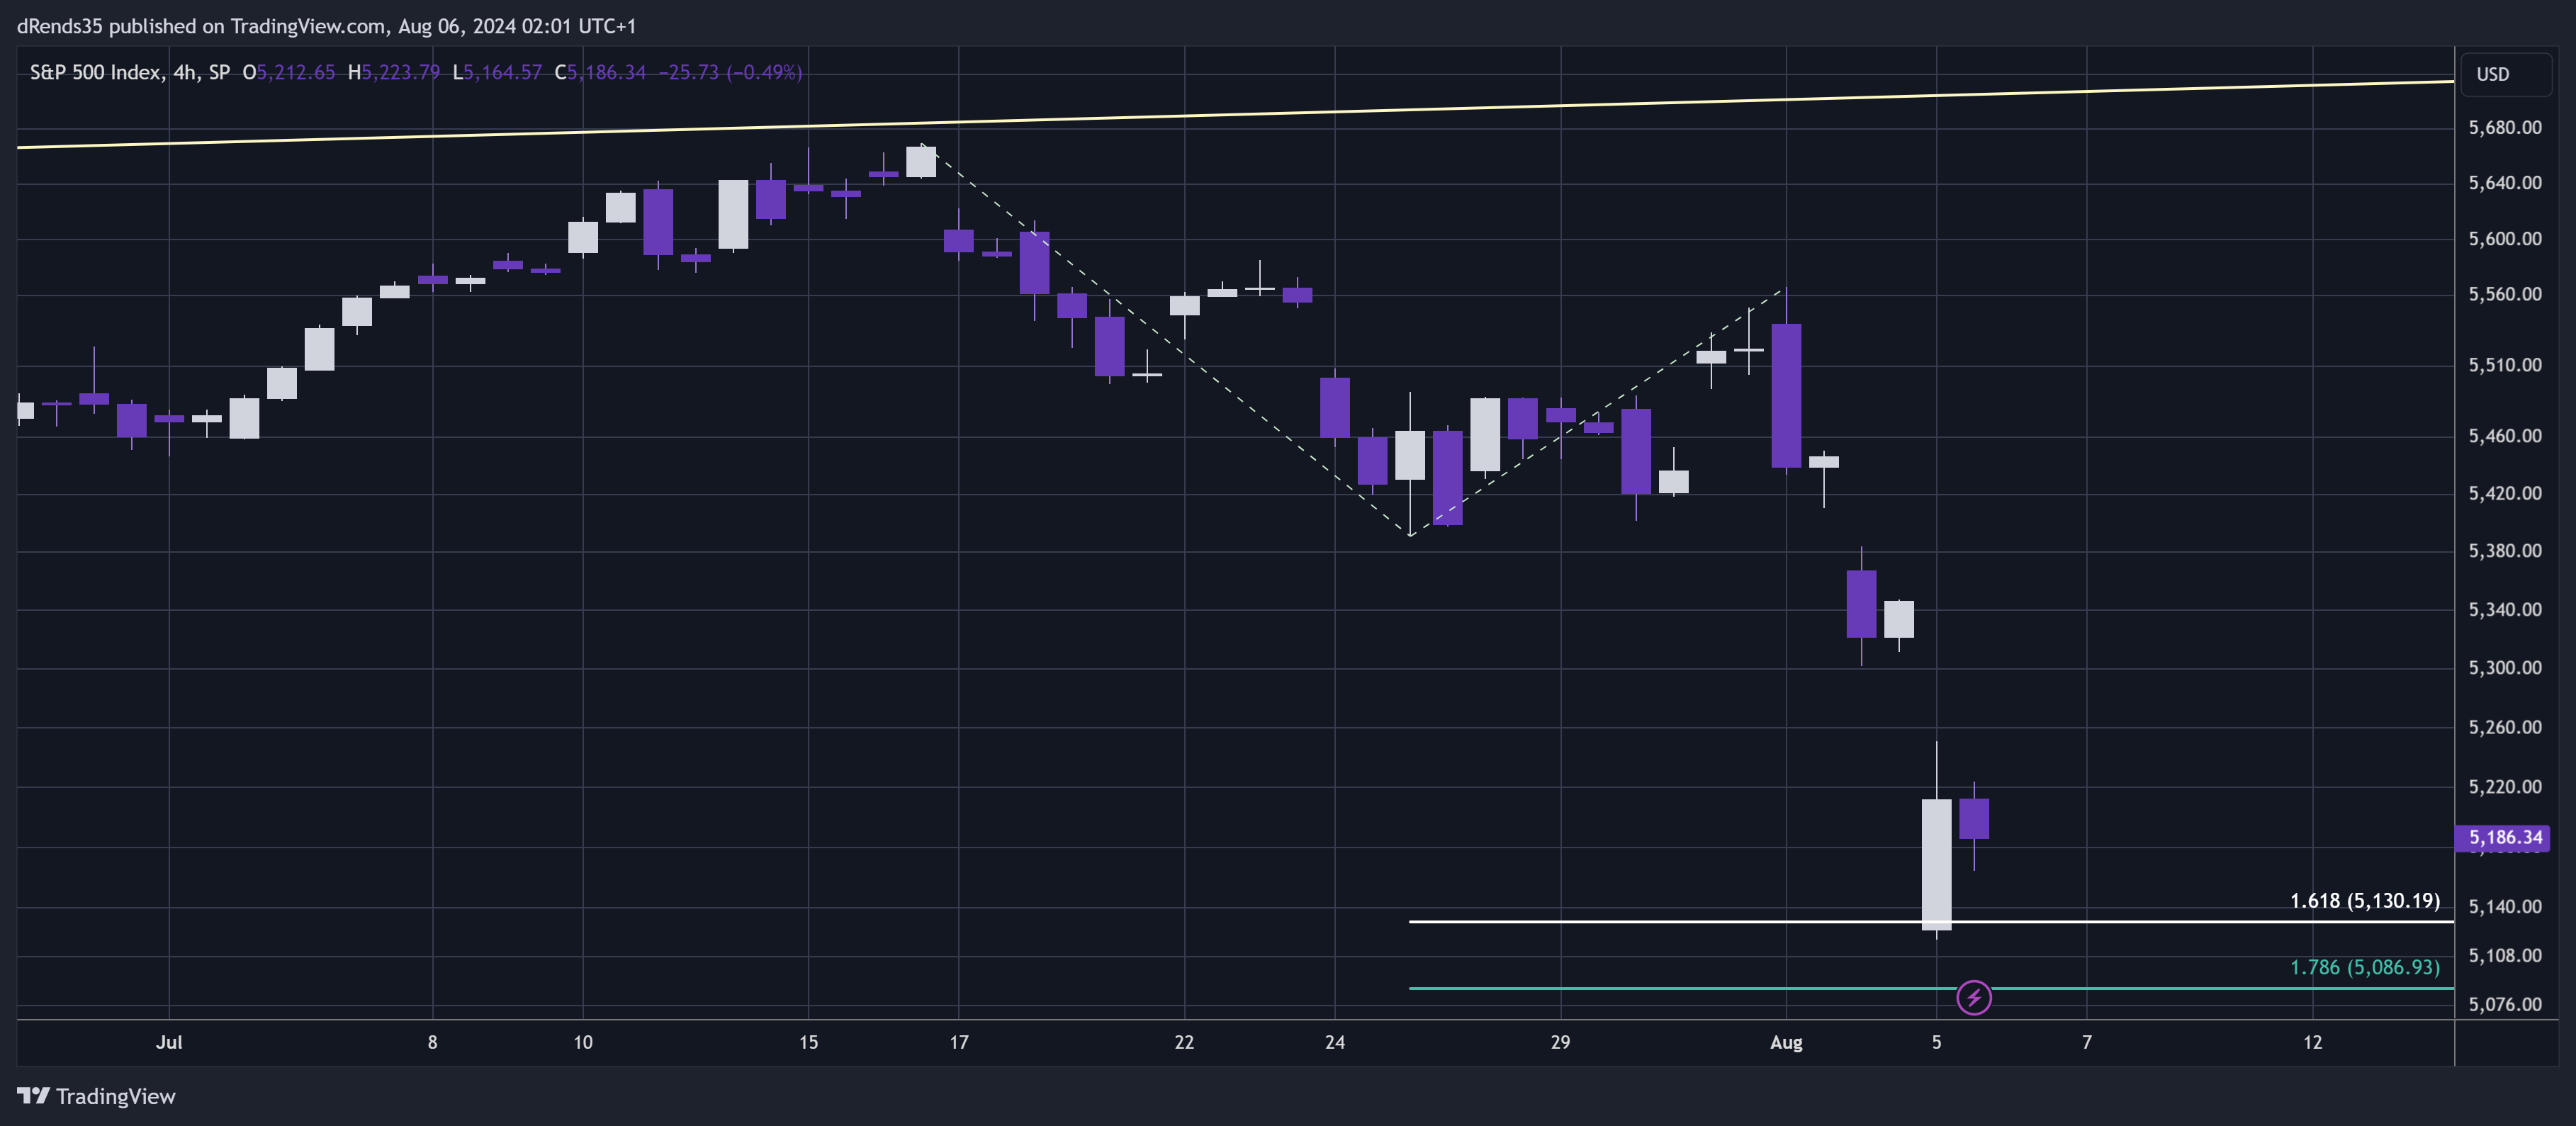This screenshot has height=1126, width=2576.
Task: Click the TradingView logo at bottom left
Action: point(96,1096)
